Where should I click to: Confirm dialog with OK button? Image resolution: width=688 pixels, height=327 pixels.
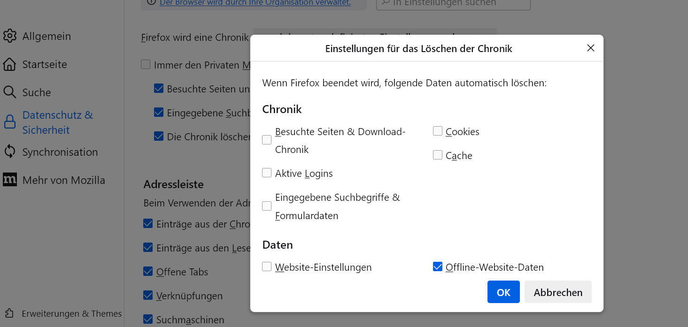click(503, 292)
